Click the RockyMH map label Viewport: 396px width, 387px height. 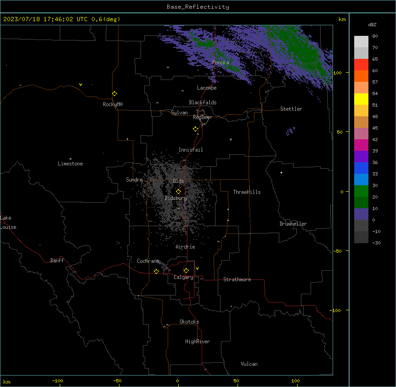113,104
